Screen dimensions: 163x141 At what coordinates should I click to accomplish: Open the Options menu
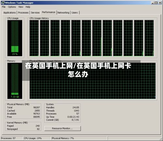coord(12,7)
